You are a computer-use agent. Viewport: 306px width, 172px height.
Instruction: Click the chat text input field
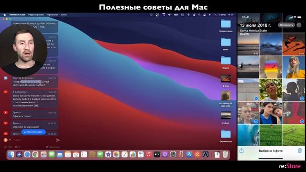click(34, 140)
